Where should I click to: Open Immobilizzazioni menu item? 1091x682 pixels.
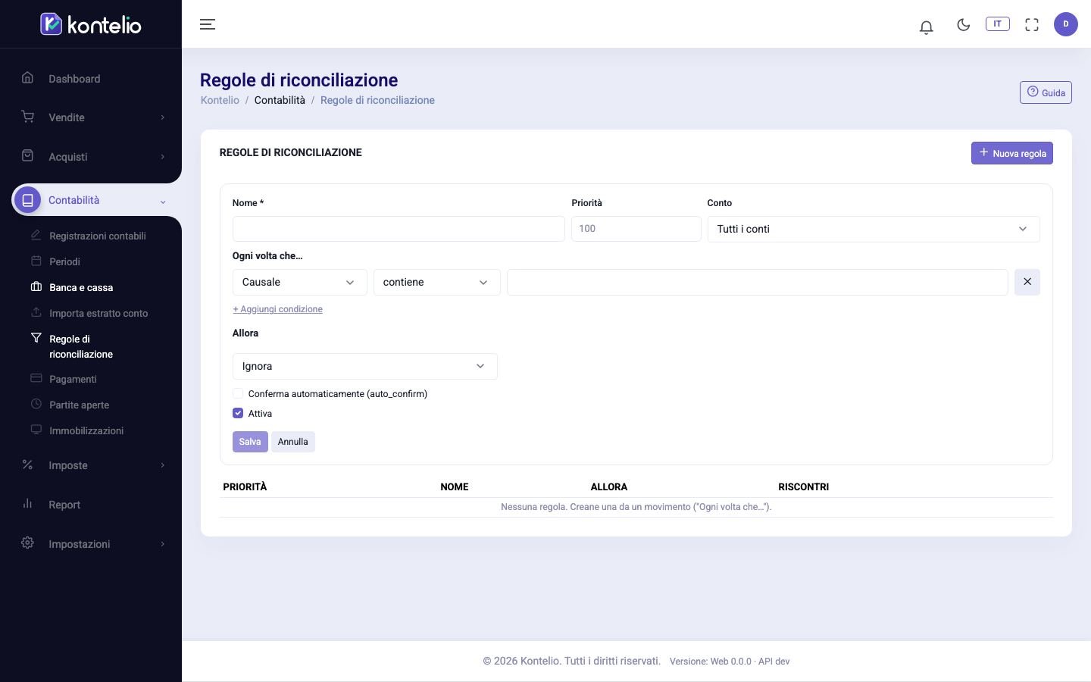point(86,430)
